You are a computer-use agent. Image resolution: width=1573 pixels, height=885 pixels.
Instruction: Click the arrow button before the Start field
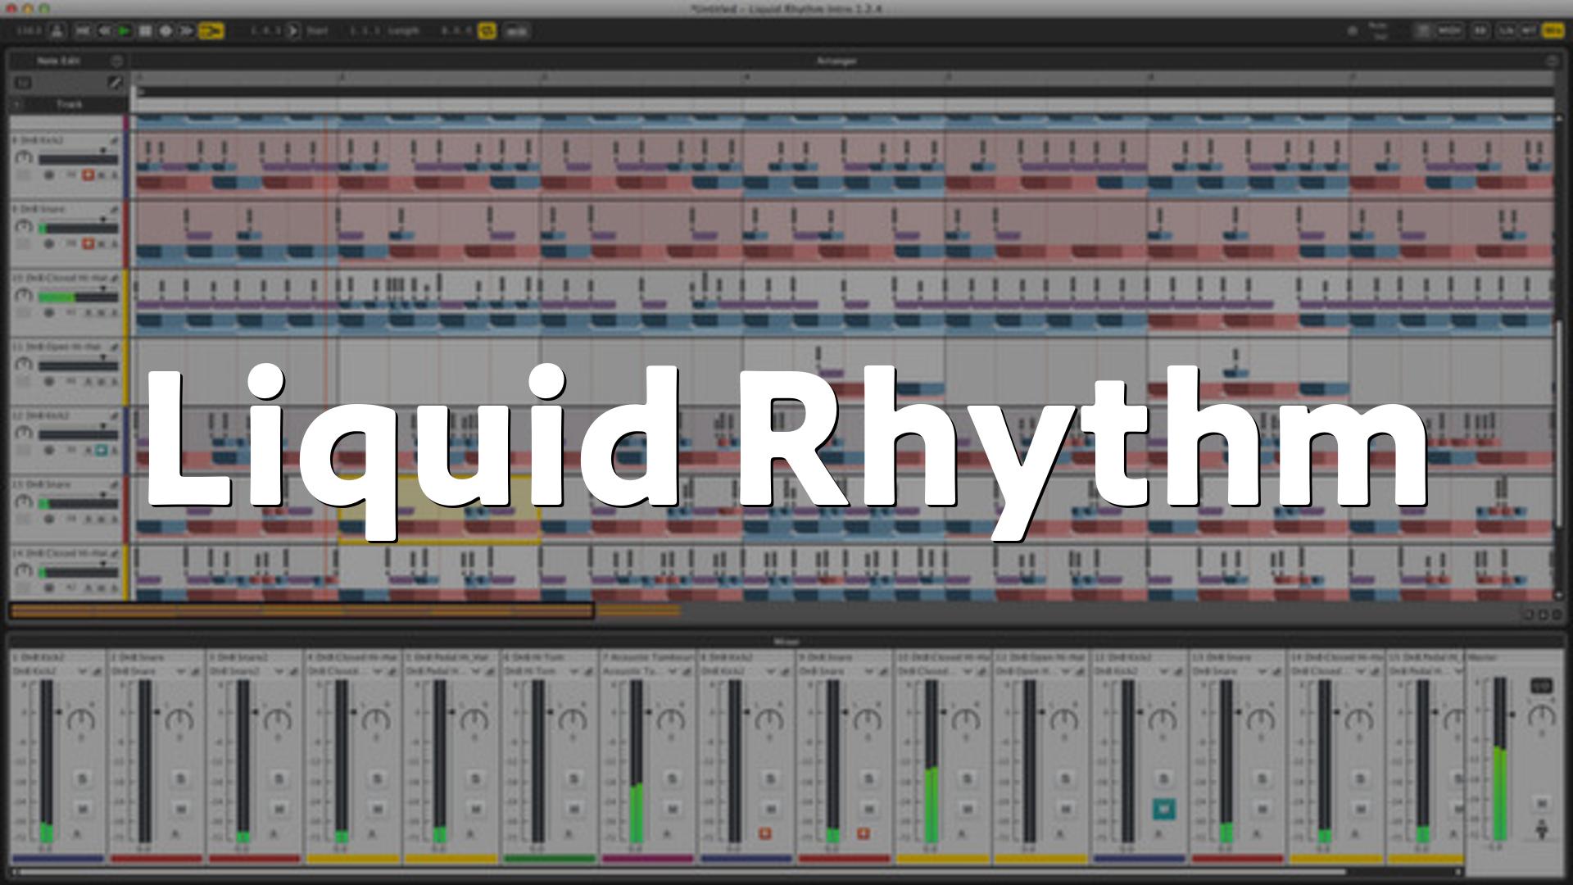point(292,31)
